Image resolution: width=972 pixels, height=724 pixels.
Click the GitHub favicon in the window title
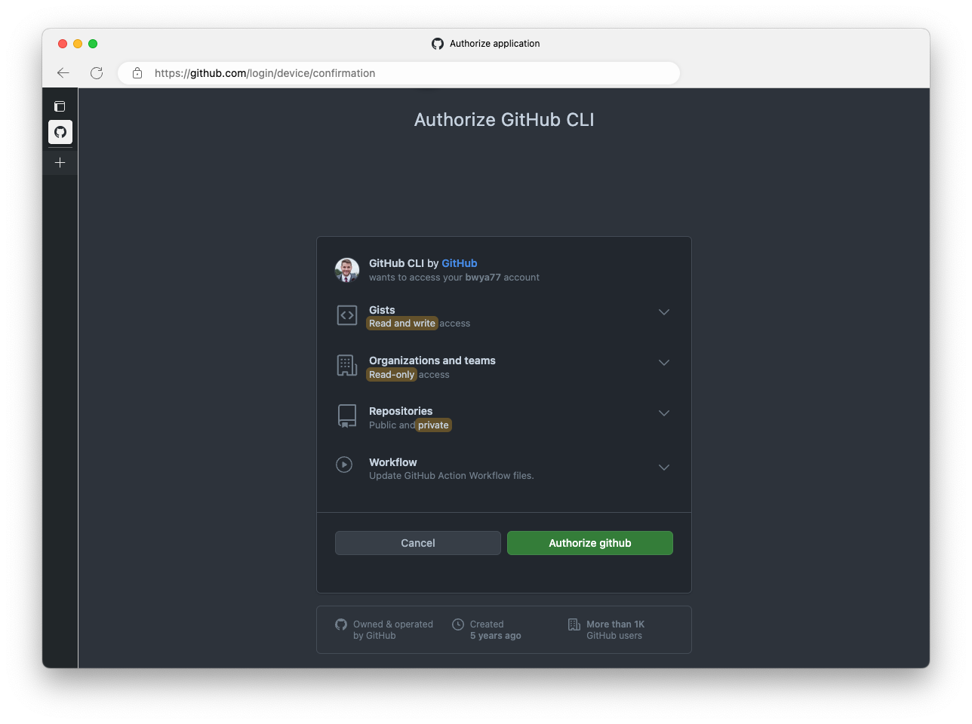438,44
